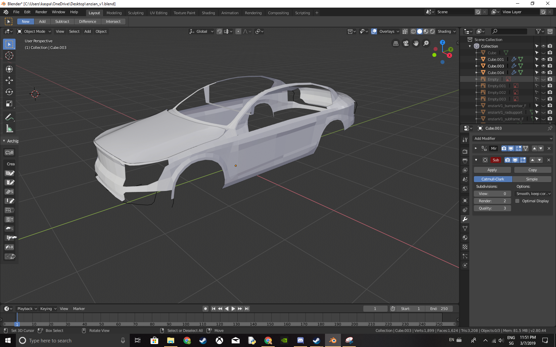Image resolution: width=556 pixels, height=347 pixels.
Task: Open the Object Data mesh tab
Action: 465,228
